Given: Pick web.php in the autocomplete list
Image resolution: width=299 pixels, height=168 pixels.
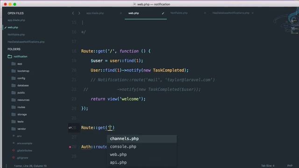Looking at the screenshot, I should pos(142,154).
